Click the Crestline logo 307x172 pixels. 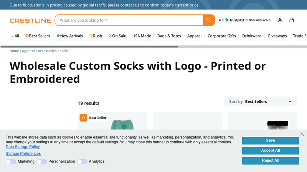coord(30,21)
